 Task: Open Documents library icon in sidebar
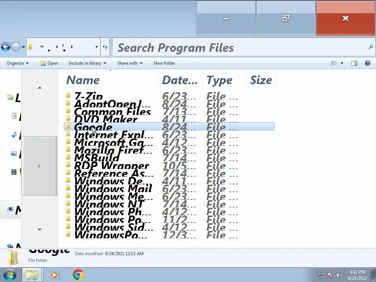pyautogui.click(x=14, y=116)
